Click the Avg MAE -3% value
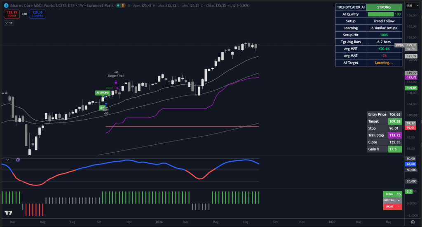422x227 pixels. pyautogui.click(x=384, y=56)
